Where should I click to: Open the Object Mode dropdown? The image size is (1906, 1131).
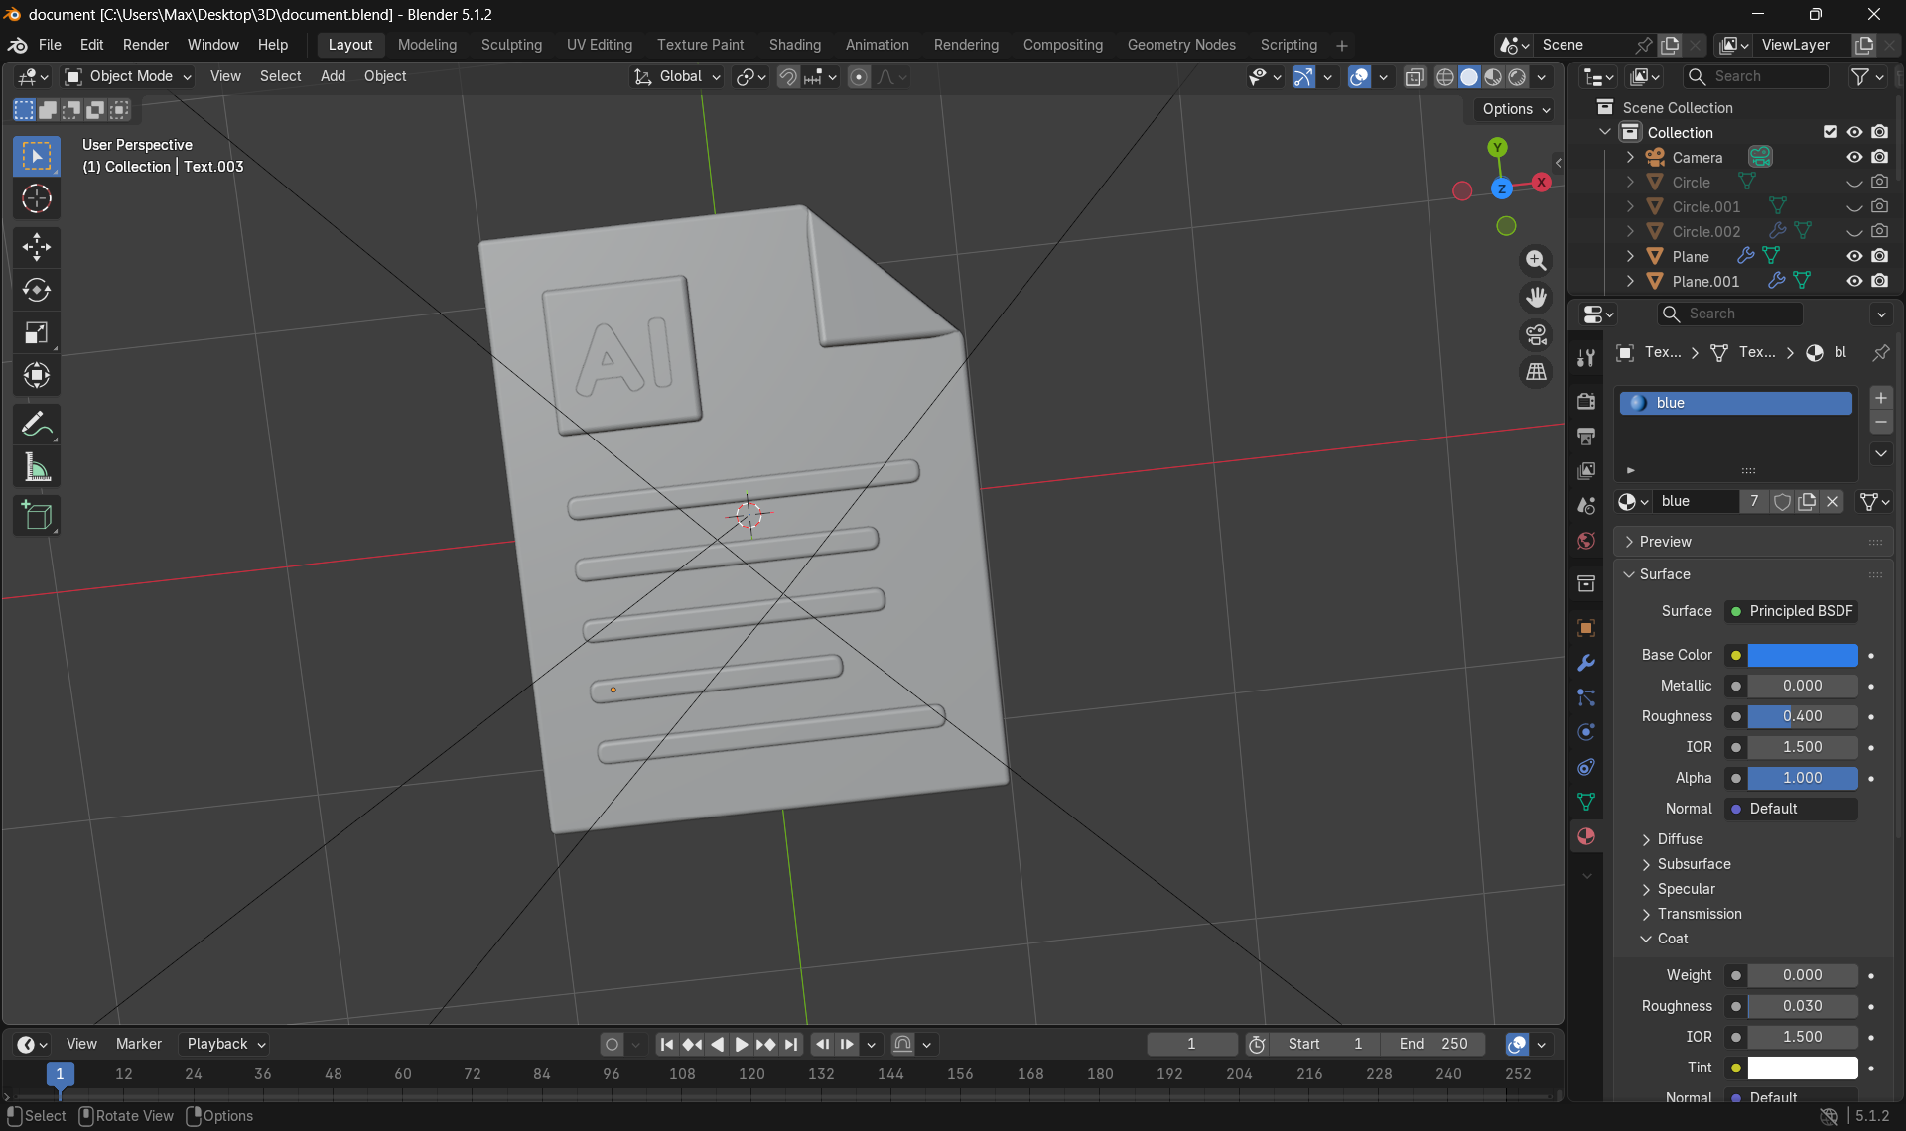pos(128,77)
